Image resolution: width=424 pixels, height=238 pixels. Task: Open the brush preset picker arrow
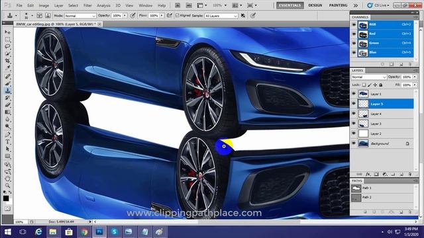point(32,16)
